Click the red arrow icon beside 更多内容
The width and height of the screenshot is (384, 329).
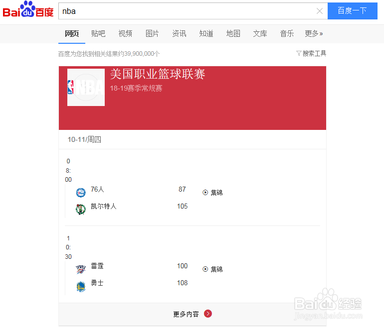click(x=208, y=314)
